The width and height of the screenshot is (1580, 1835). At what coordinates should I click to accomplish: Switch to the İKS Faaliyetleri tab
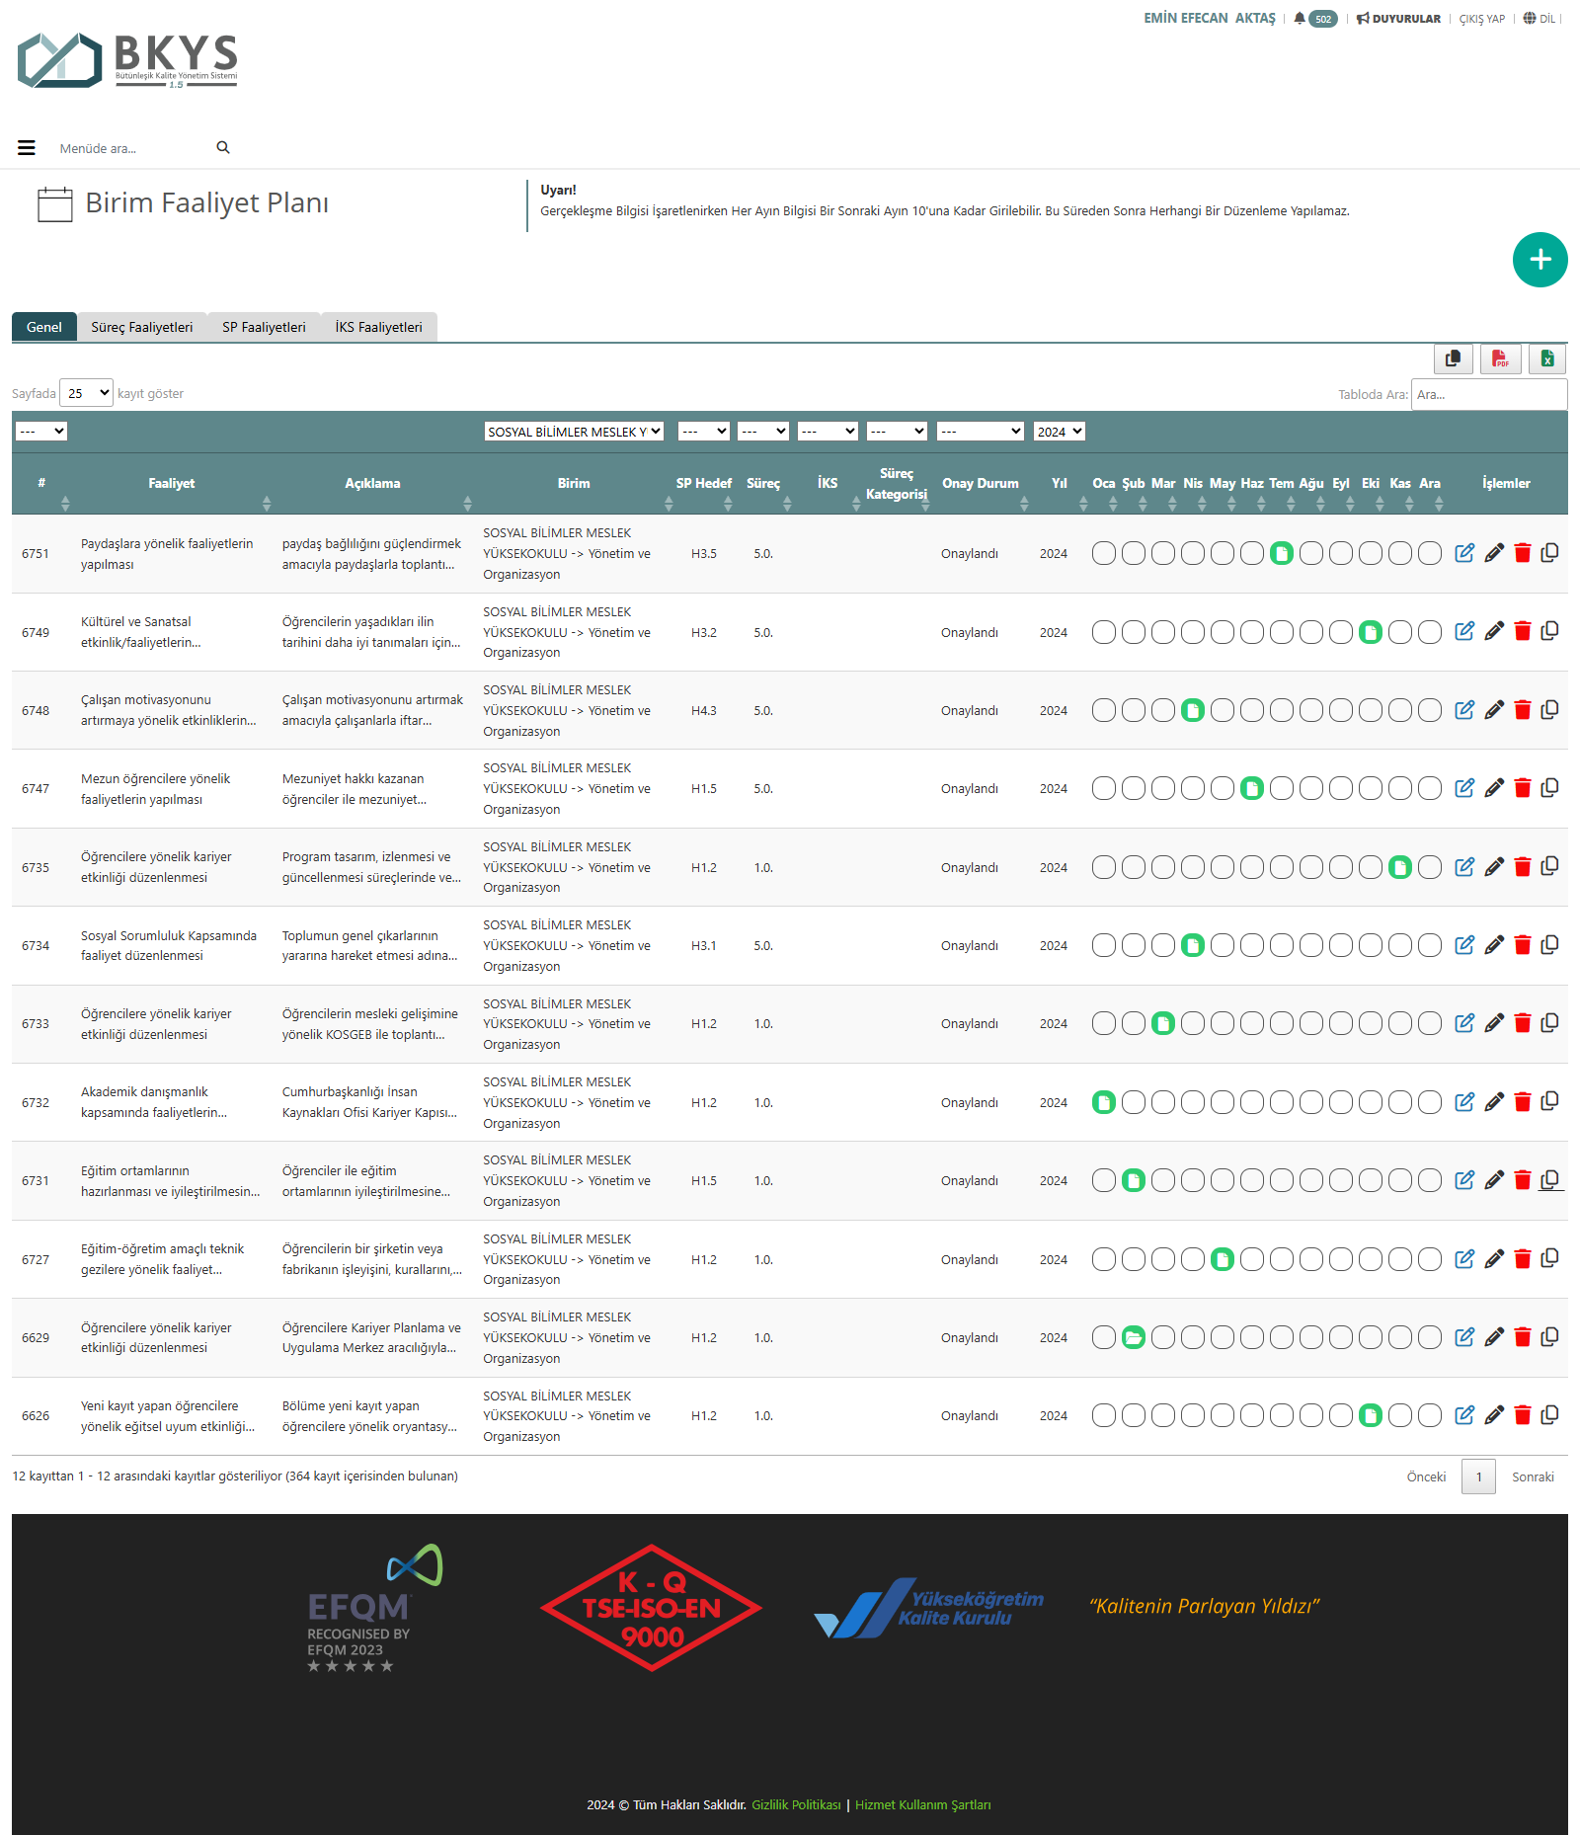point(378,327)
